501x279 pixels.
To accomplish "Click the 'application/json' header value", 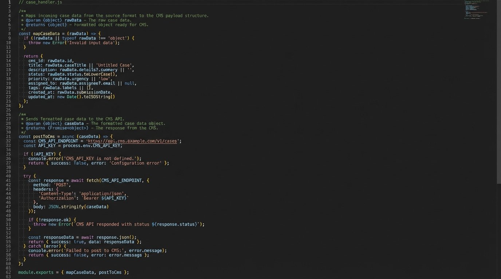I will 102,194.
